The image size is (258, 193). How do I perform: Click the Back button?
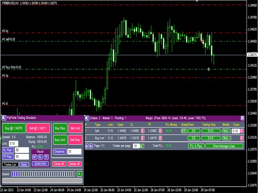click(x=24, y=164)
